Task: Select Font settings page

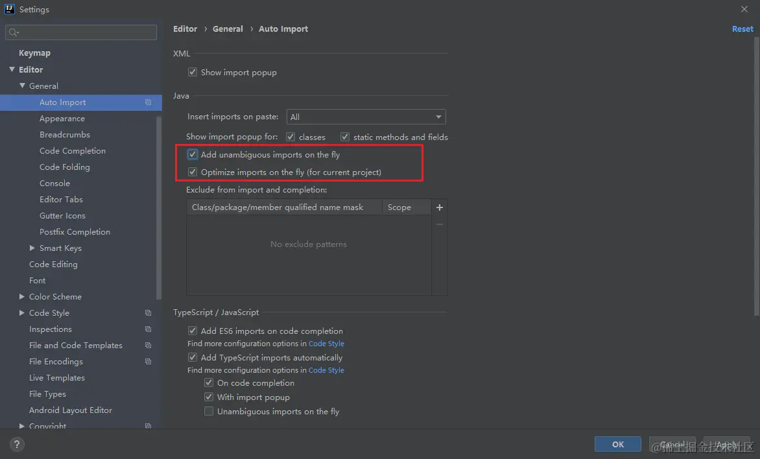Action: (x=38, y=280)
